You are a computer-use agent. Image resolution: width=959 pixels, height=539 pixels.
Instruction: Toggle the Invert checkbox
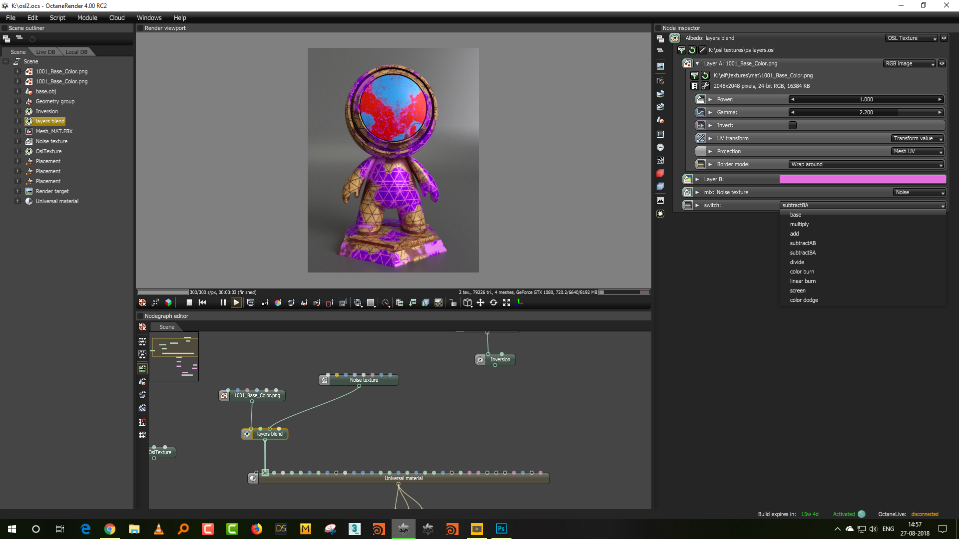coord(792,125)
